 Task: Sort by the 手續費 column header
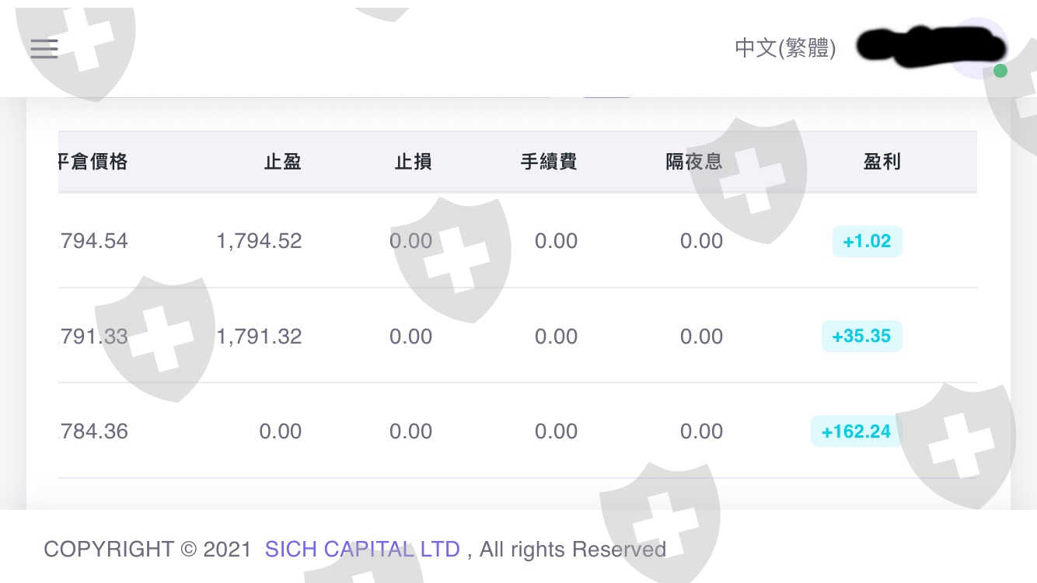coord(548,162)
